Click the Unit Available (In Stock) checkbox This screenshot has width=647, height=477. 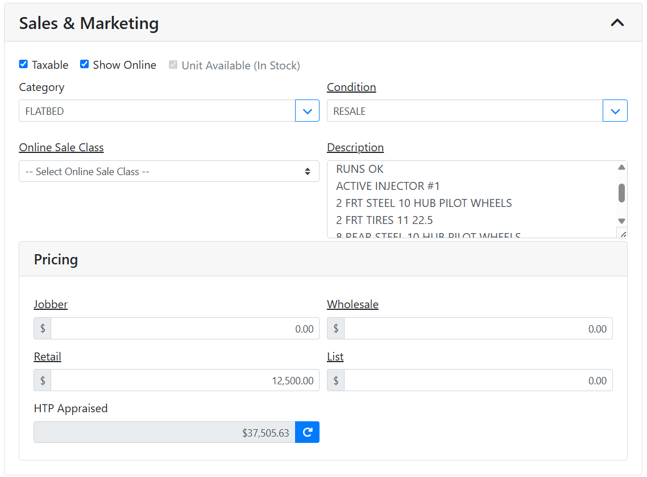[x=173, y=65]
